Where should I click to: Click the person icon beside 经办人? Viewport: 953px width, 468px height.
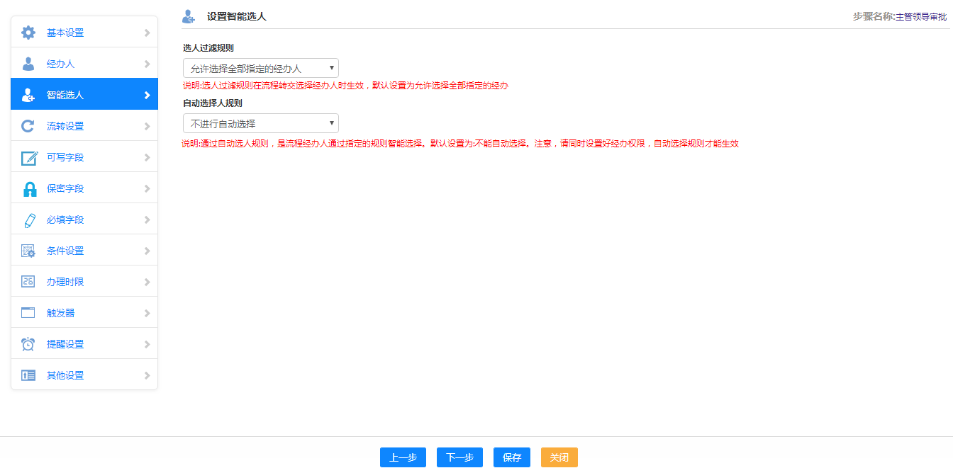pyautogui.click(x=28, y=64)
